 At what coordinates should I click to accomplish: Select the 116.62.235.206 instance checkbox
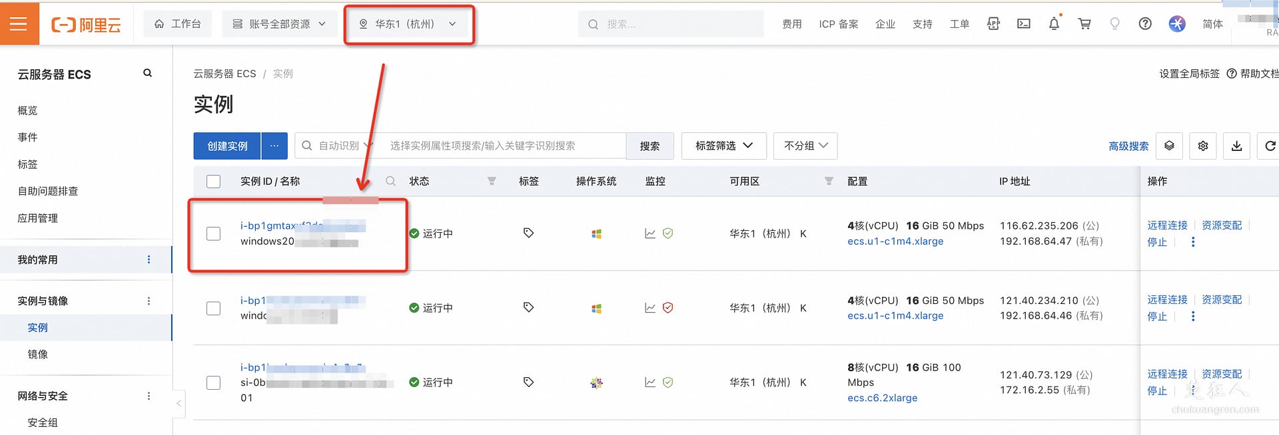click(x=213, y=233)
